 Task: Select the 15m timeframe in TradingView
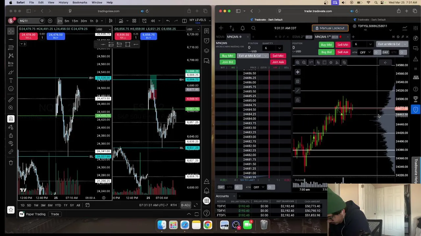tap(75, 21)
